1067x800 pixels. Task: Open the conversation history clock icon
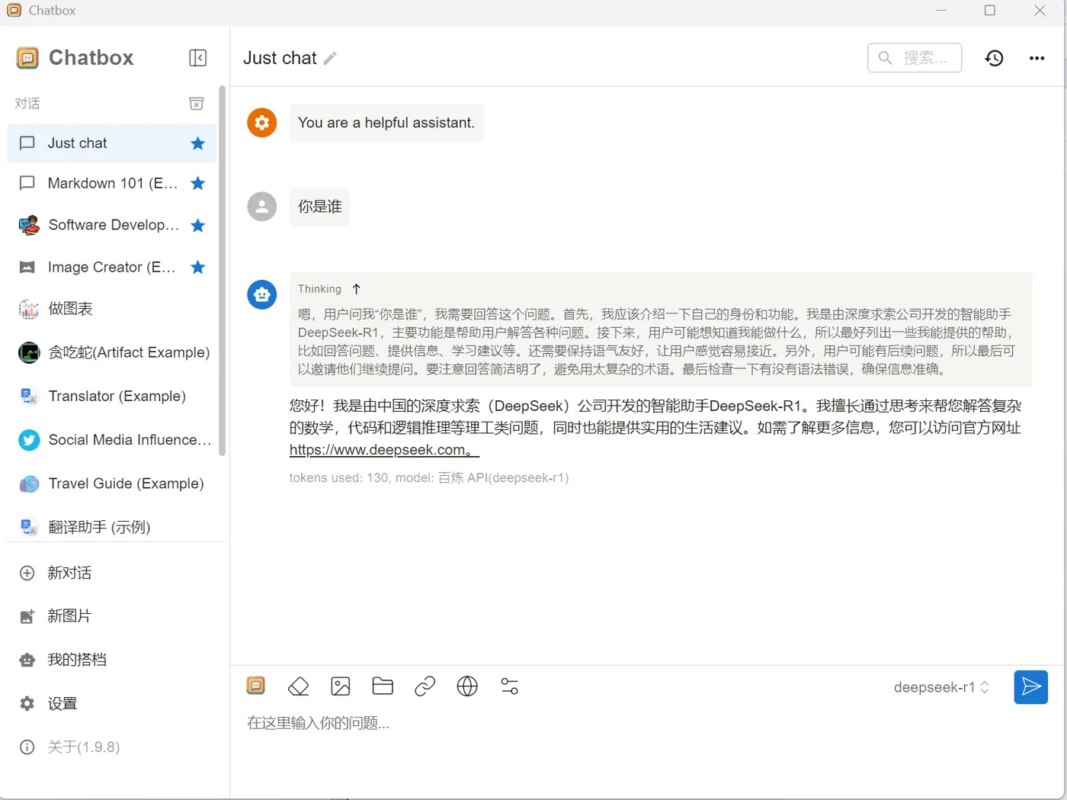(x=994, y=58)
